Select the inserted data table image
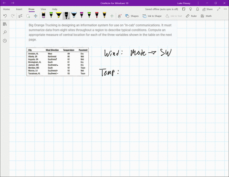The width and height of the screenshot is (229, 177). [58, 62]
